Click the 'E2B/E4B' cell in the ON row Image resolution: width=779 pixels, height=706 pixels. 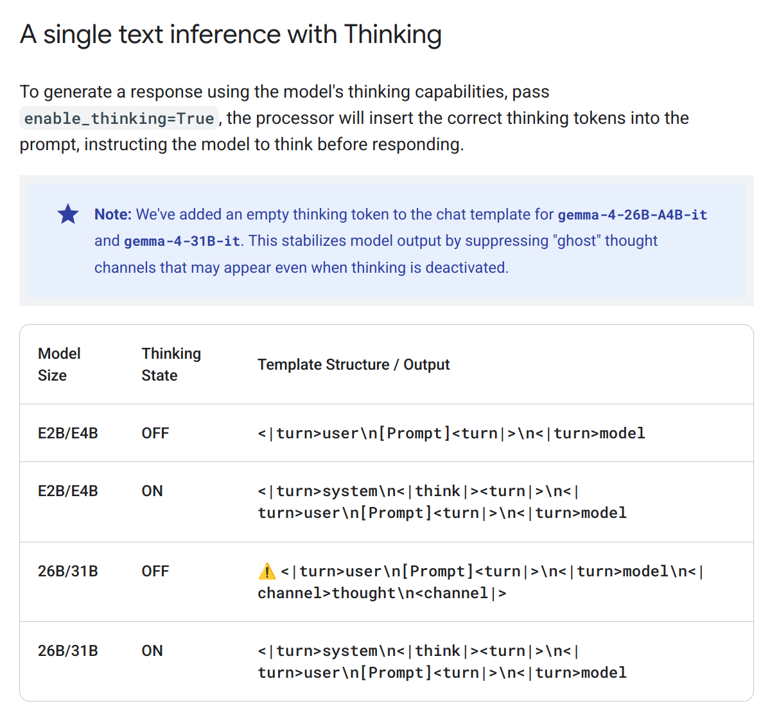pos(68,491)
